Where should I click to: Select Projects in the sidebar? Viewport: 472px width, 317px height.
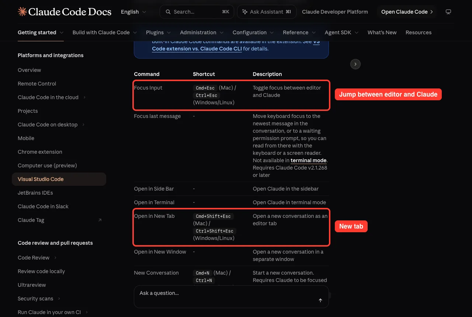(x=28, y=111)
